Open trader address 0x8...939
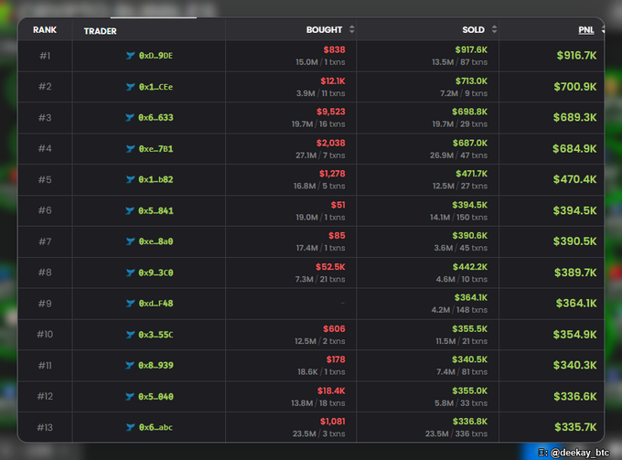The width and height of the screenshot is (622, 460). coord(155,365)
